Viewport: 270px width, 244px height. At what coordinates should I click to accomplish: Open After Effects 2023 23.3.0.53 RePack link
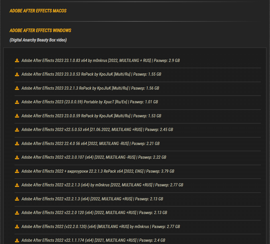pyautogui.click(x=91, y=74)
